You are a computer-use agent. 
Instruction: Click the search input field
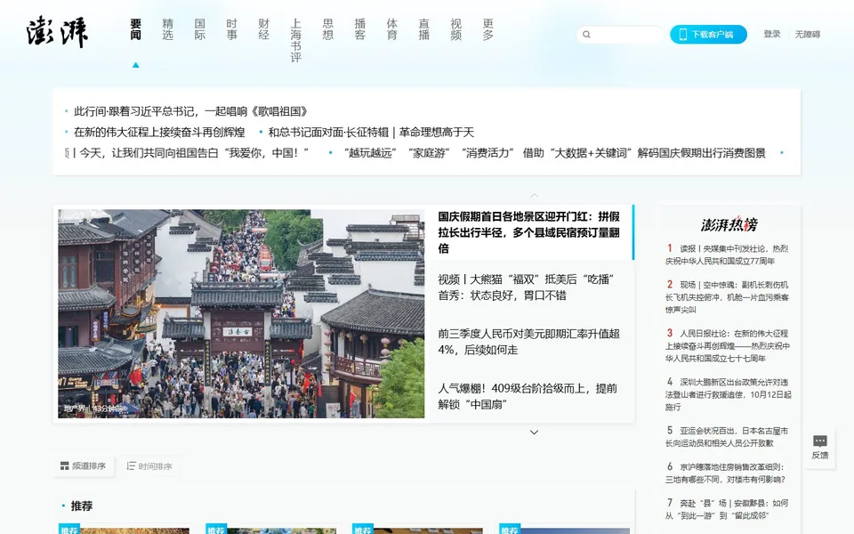coord(620,35)
